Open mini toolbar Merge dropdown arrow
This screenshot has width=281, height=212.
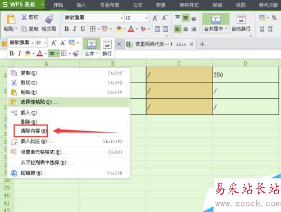coord(97,53)
